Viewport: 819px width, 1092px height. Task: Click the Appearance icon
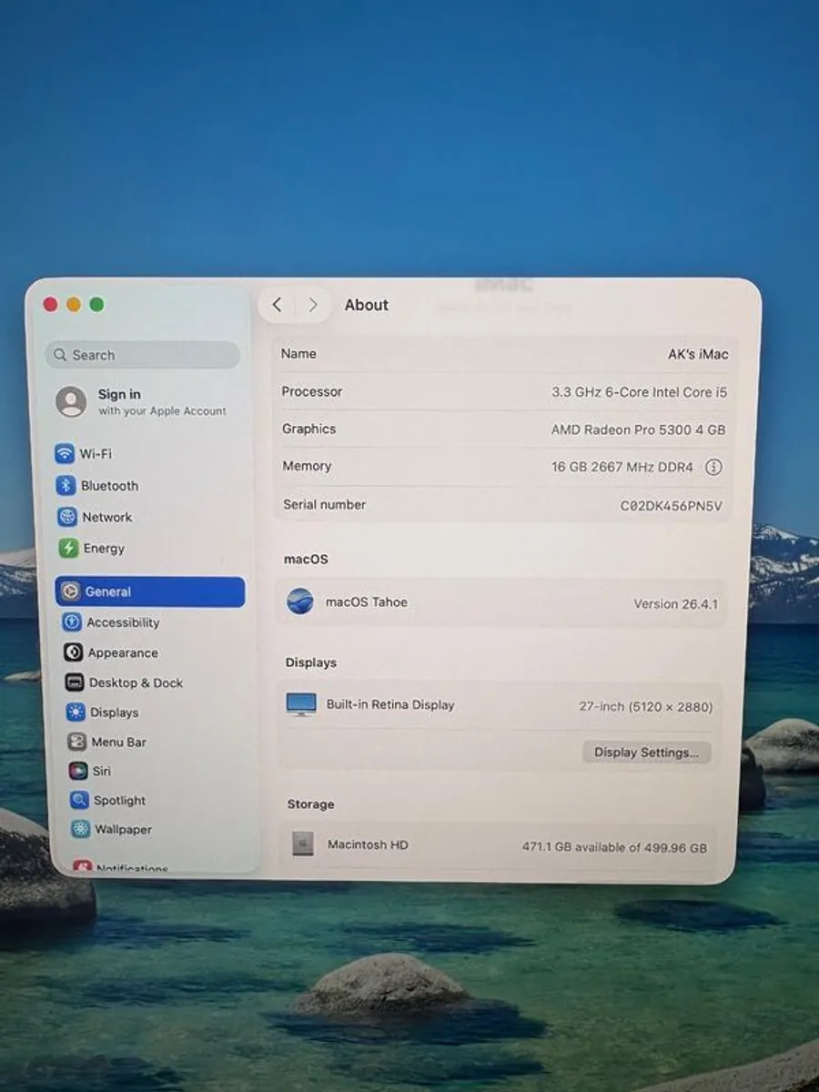tap(73, 652)
